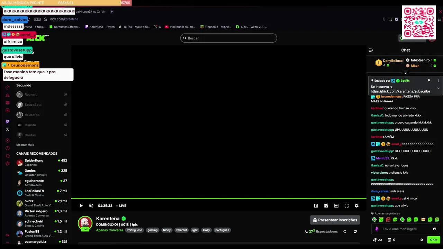Viewport: 443px width, 249px height.
Task: Open Apenas Conversa category link
Action: [x=109, y=230]
